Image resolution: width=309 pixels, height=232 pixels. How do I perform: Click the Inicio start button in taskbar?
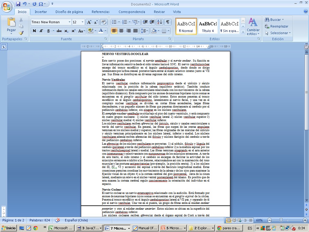9,228
